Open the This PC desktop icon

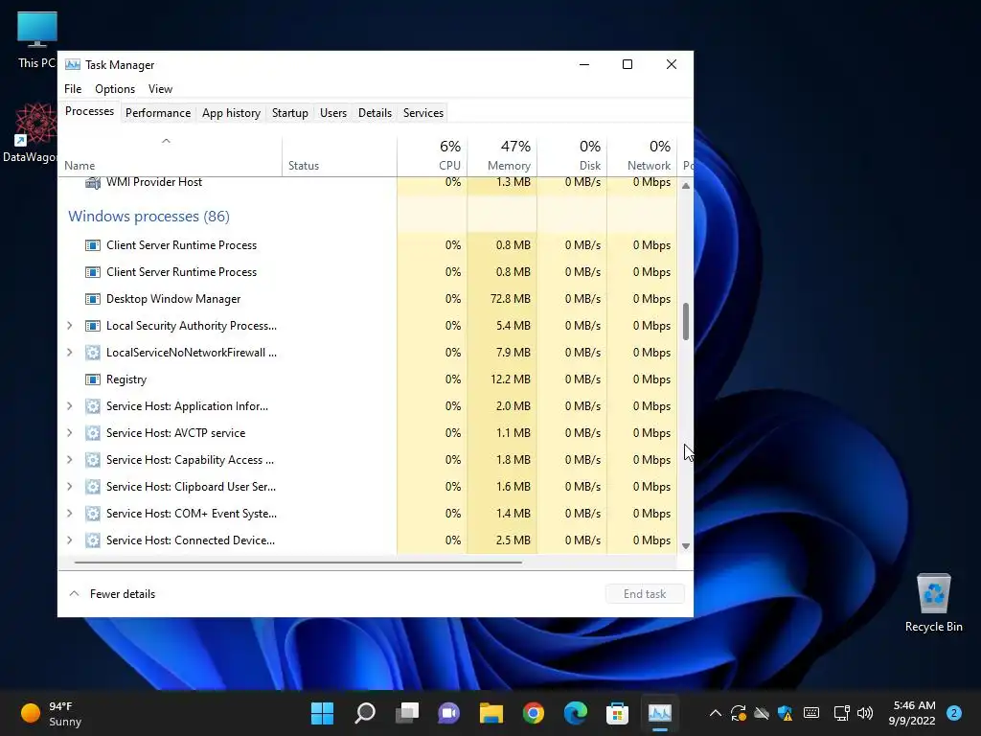37,39
